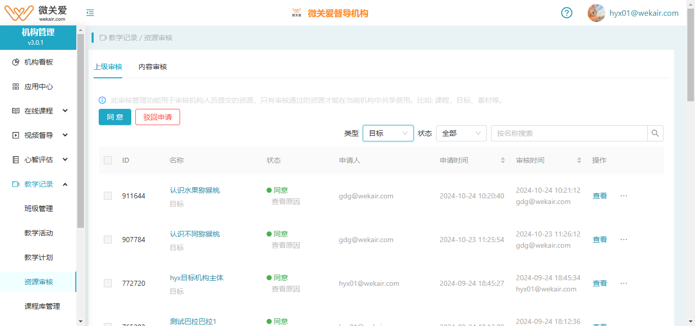
Task: Click the 机构看板 pie chart icon
Action: (16, 62)
